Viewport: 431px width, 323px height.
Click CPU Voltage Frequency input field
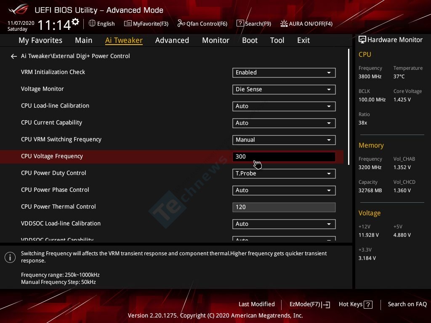coord(284,156)
